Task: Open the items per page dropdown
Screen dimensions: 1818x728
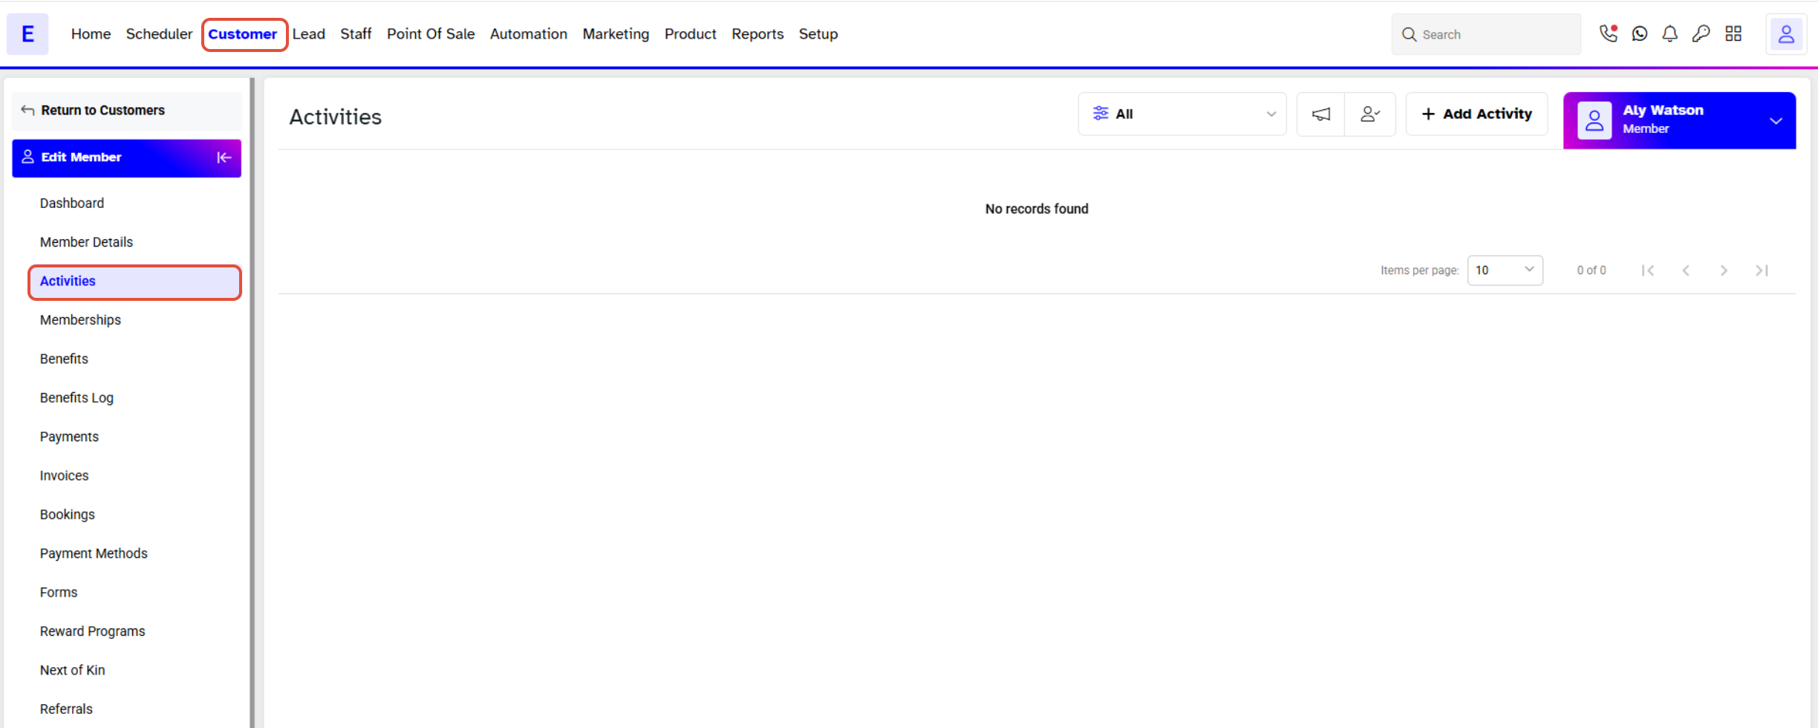Action: (x=1505, y=270)
